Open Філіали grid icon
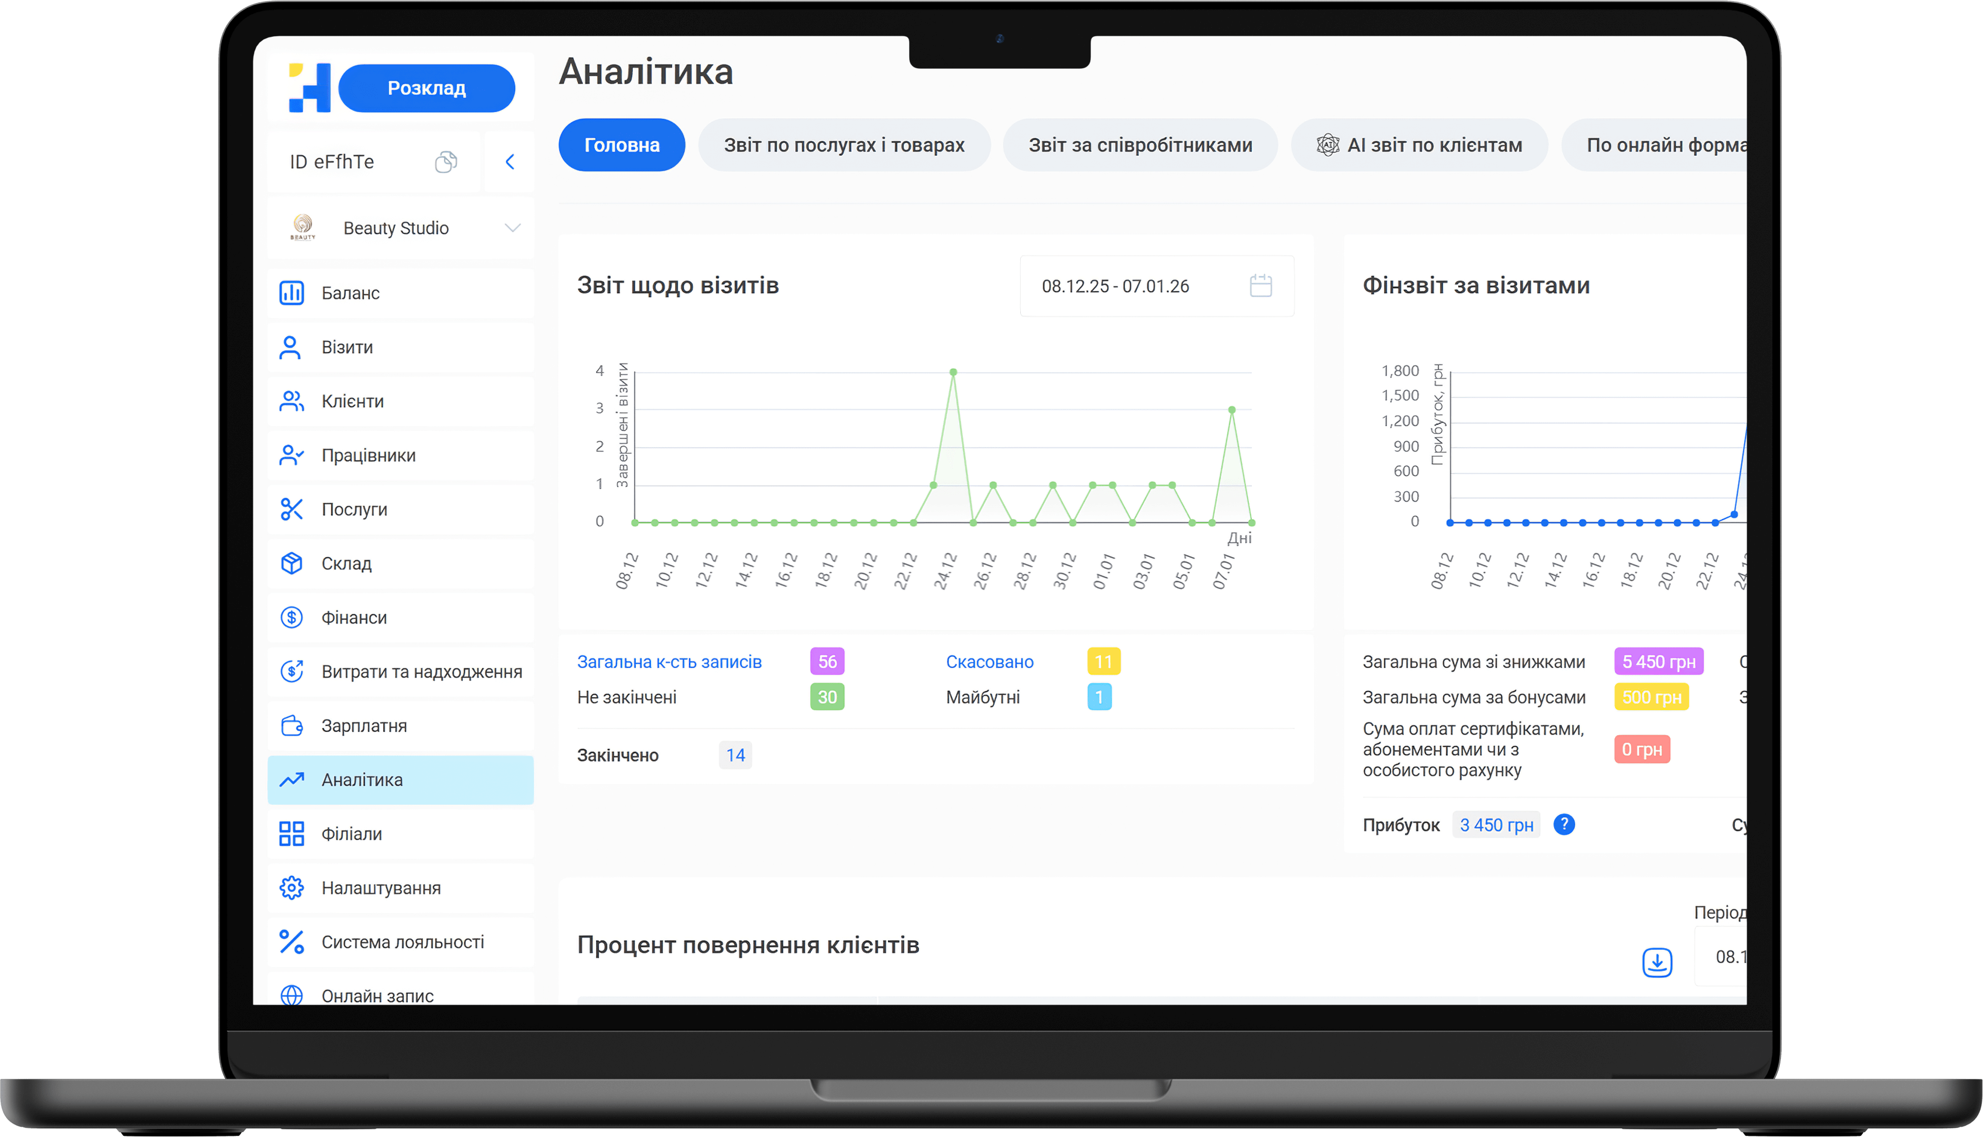Image resolution: width=1983 pixels, height=1137 pixels. (x=291, y=834)
